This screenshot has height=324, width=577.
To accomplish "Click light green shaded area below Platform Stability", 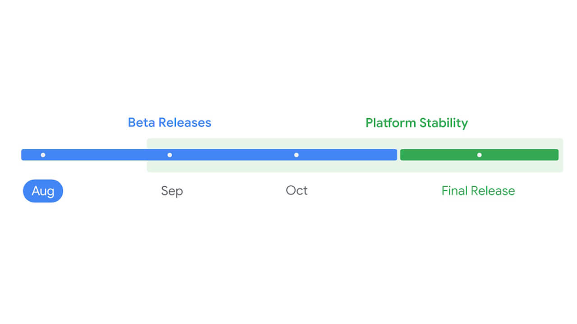I will click(417, 144).
